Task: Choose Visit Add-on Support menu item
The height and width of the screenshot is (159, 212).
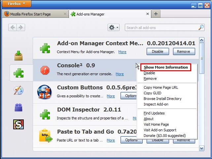Action: point(160,130)
